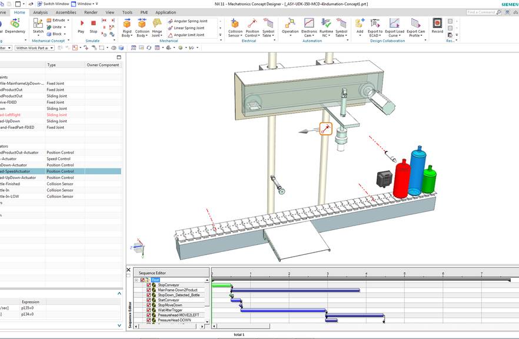
Task: Click the Record button icon
Action: coord(437,24)
